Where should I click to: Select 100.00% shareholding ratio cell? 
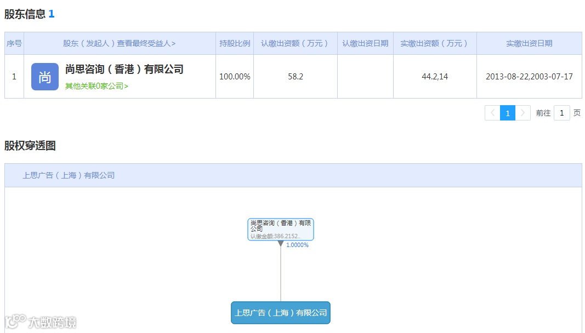[x=235, y=77]
